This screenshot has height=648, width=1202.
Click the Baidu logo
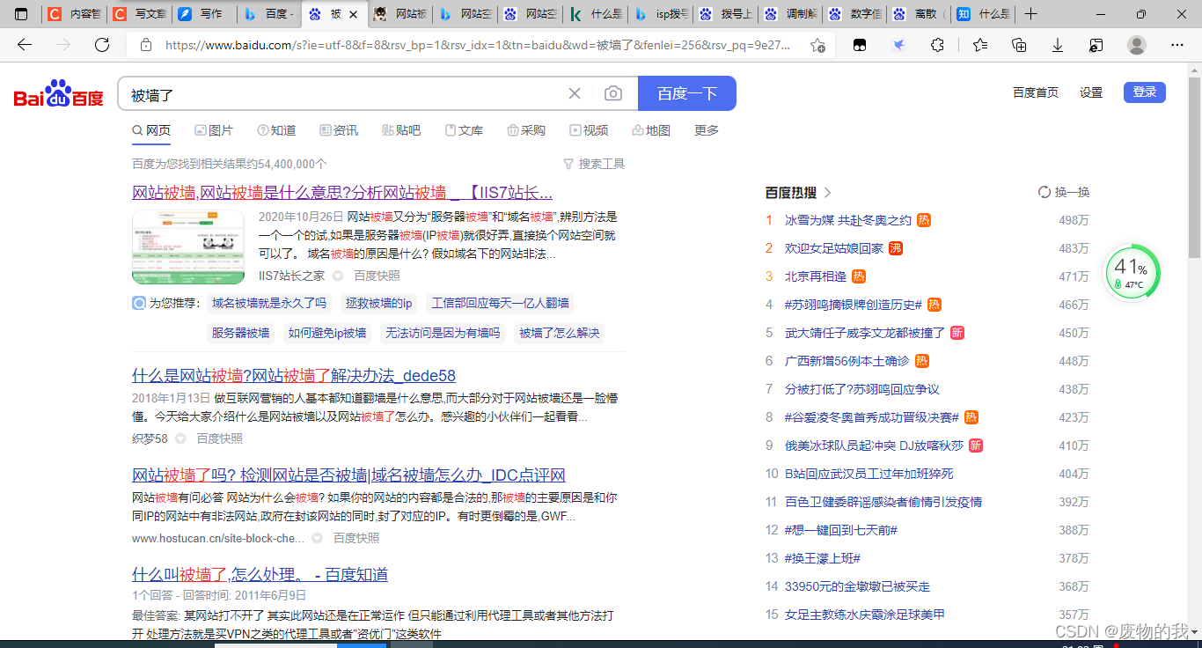(58, 94)
